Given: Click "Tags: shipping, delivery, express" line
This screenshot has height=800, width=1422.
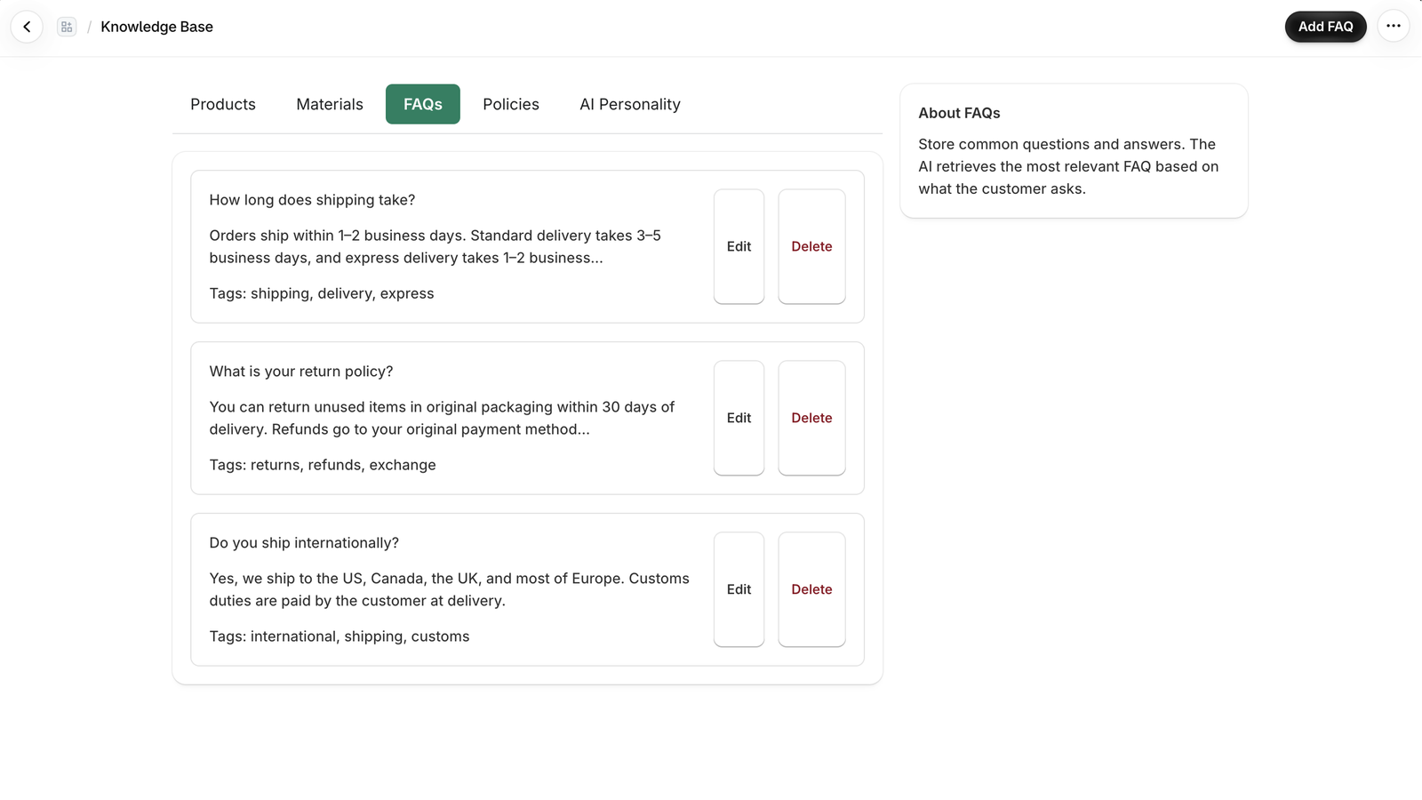Looking at the screenshot, I should coord(322,293).
